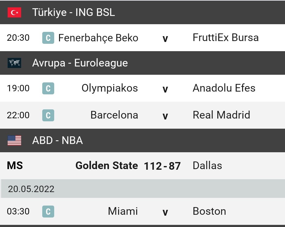Select the FruttiEx Bursa team name

[226, 37]
